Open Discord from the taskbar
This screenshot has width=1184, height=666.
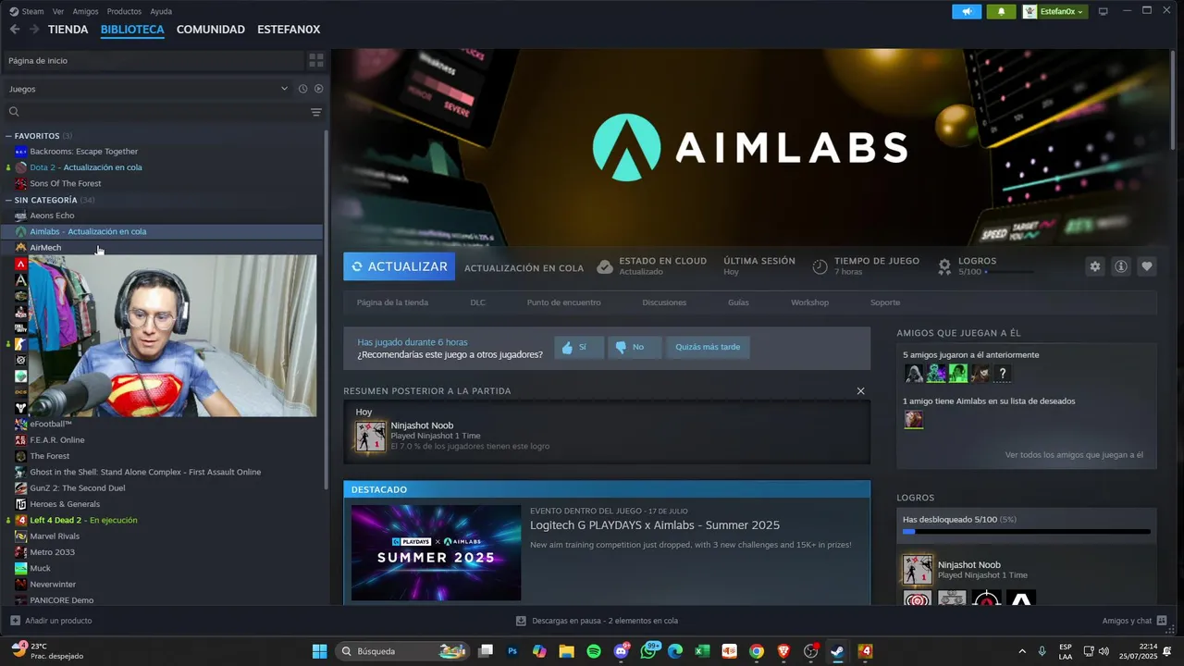click(x=621, y=651)
